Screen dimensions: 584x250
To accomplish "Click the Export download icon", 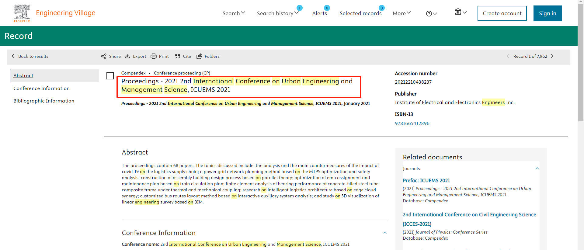I will coord(127,56).
